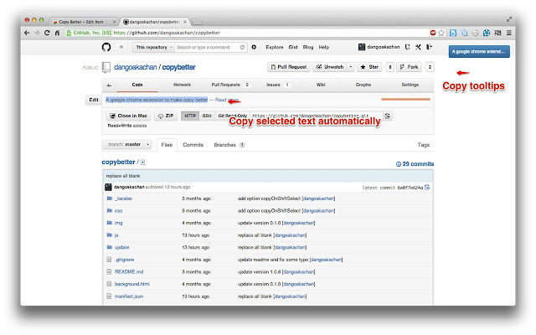Copy the latest commit SHA icon
Viewport: 536px width, 335px height.
coord(427,187)
